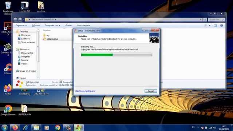Open Internet Explorer from the taskbar
The width and height of the screenshot is (233, 131).
25,128
